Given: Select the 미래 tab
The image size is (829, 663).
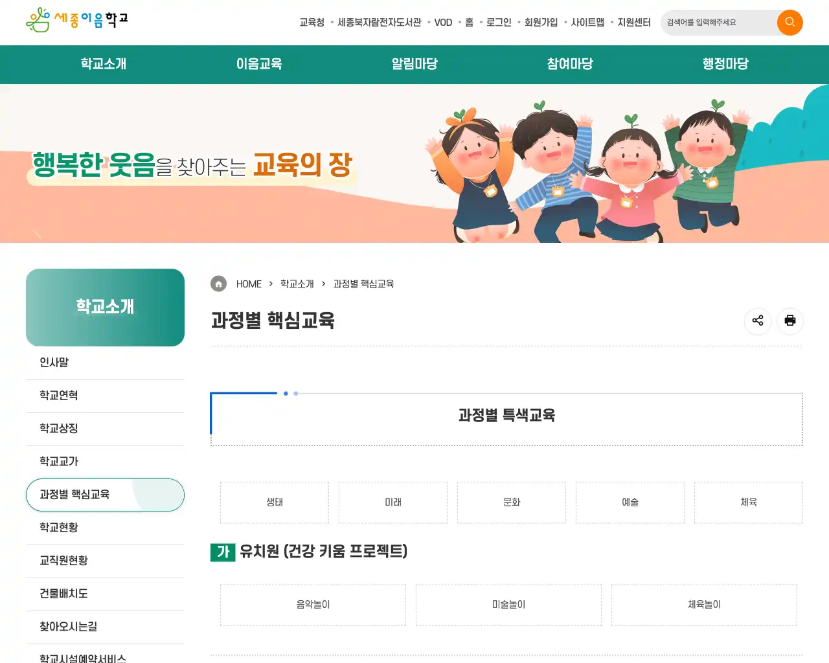Looking at the screenshot, I should coord(393,502).
